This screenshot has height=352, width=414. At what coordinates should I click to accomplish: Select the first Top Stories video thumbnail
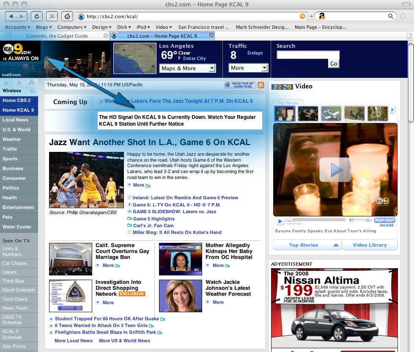(x=285, y=113)
